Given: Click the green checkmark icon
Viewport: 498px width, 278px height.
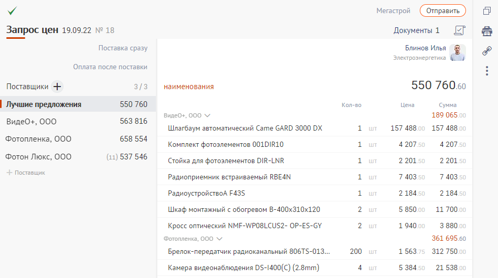Looking at the screenshot, I should pos(12,10).
